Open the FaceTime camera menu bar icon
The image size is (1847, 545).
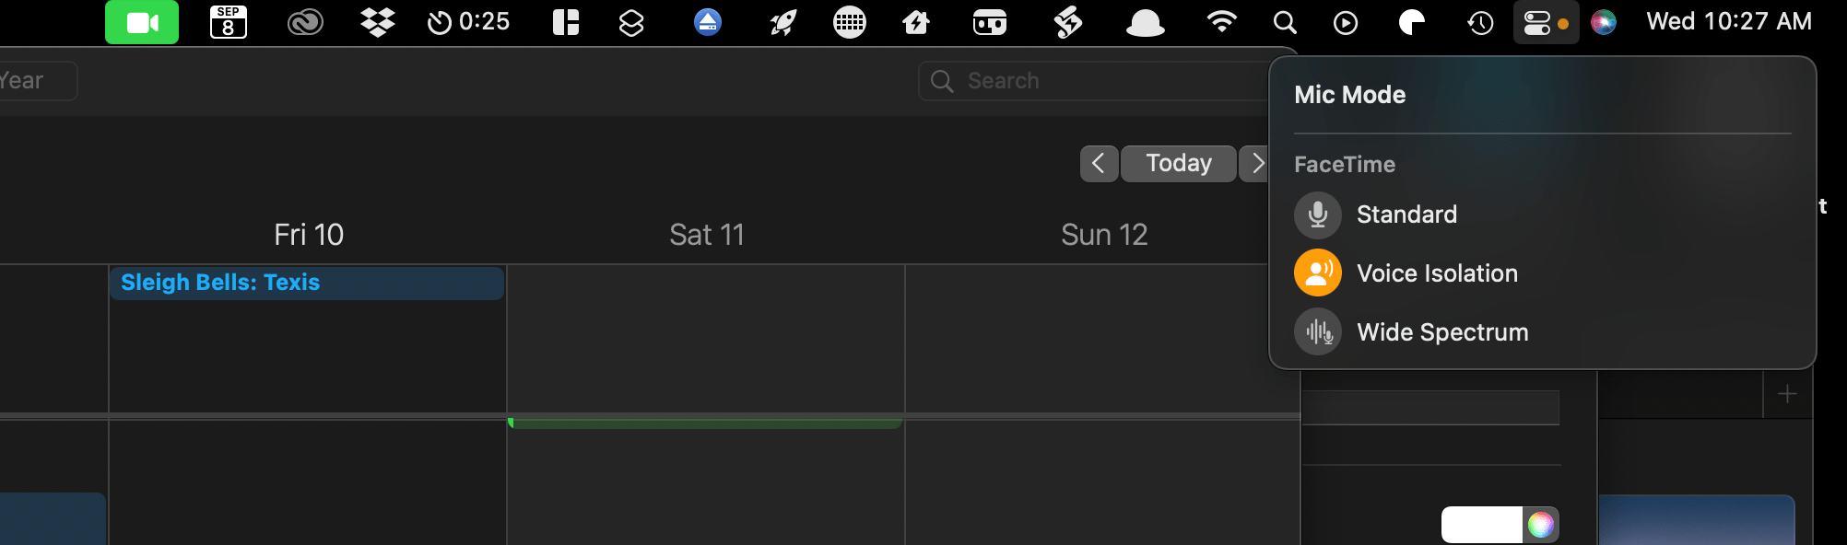click(141, 22)
